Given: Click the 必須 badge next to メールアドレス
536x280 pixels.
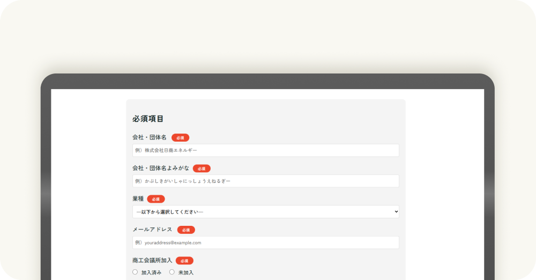Looking at the screenshot, I should pos(186,230).
